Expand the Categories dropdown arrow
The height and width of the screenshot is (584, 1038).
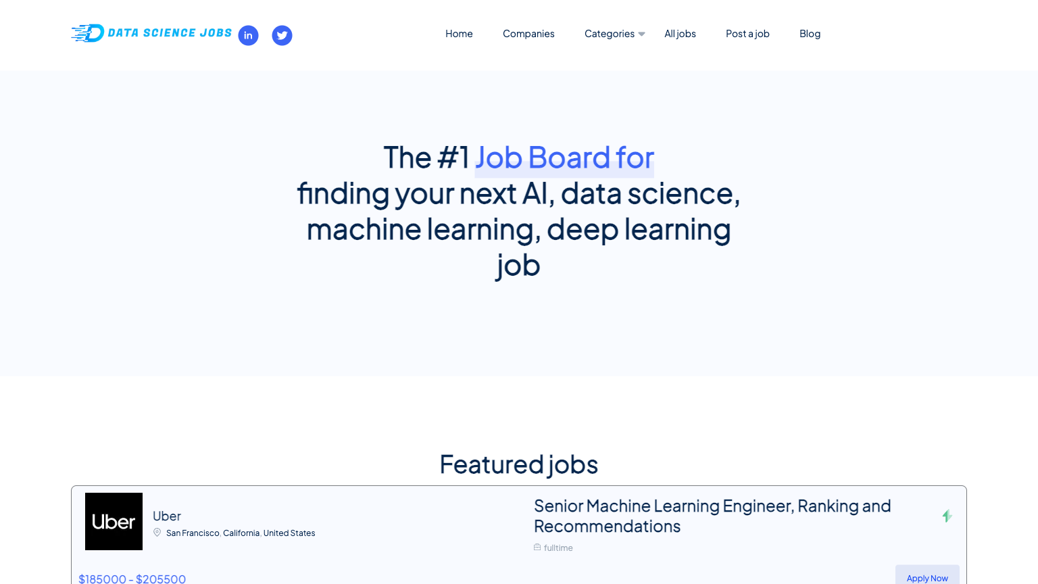[641, 34]
